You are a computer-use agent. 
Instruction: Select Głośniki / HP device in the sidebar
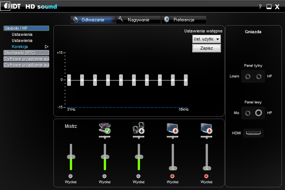[x=26, y=28]
